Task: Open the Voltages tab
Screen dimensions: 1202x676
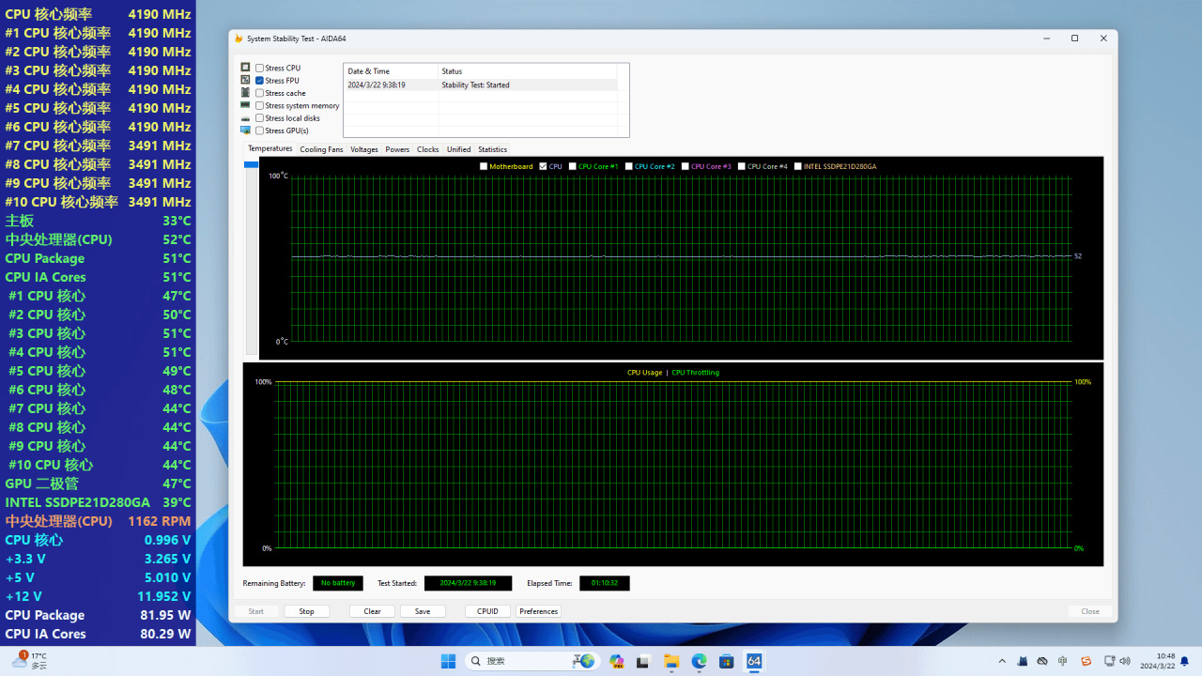Action: [364, 149]
